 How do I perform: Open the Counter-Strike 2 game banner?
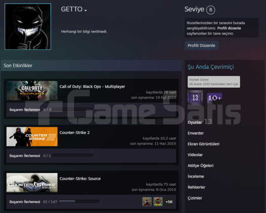[32, 136]
